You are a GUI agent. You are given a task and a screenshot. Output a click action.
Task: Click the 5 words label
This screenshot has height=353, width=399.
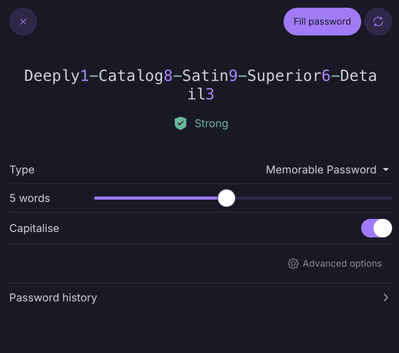tap(30, 198)
